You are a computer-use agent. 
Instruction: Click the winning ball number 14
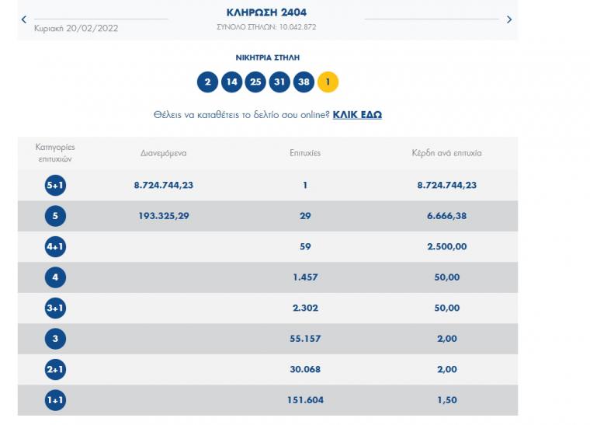pyautogui.click(x=231, y=82)
